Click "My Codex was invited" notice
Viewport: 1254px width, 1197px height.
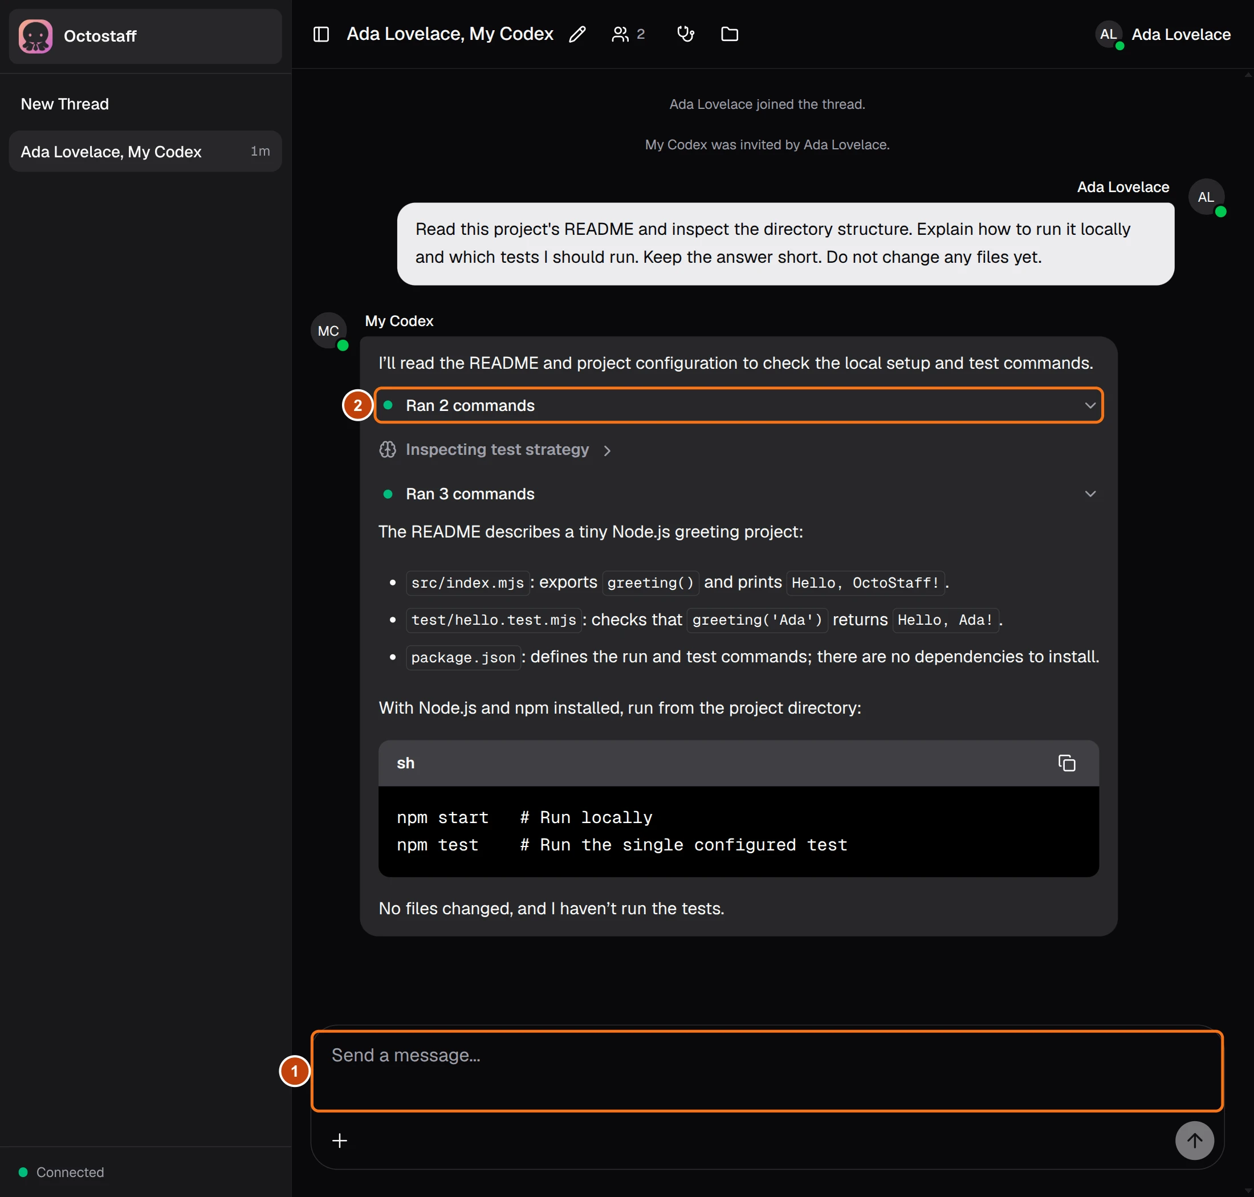767,145
